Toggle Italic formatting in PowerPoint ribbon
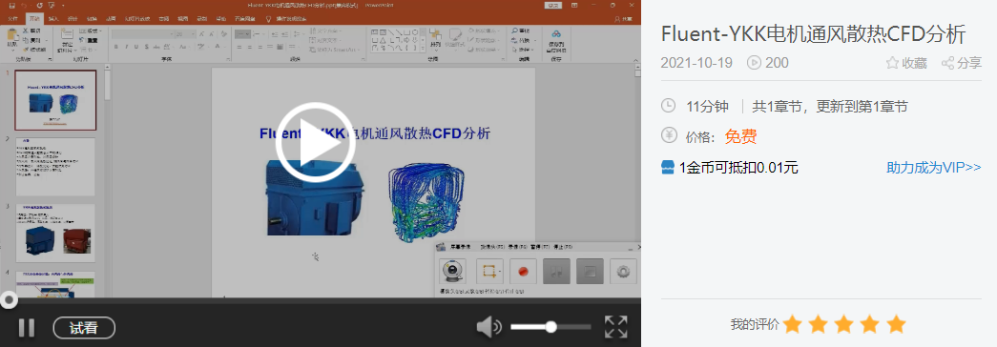This screenshot has height=347, width=997. tap(127, 47)
